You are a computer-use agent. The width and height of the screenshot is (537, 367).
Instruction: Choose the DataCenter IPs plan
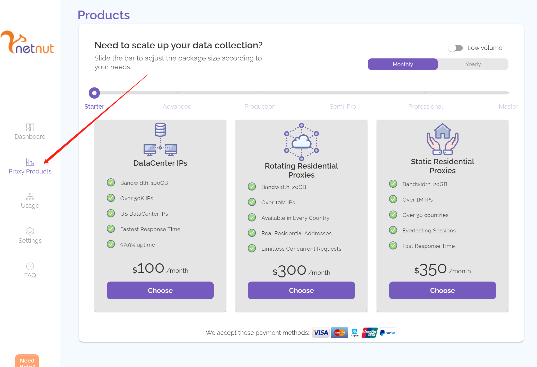point(160,290)
